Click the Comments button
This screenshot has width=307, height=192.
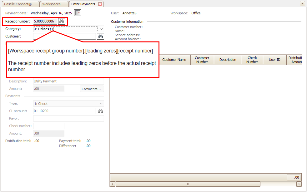tap(91, 89)
